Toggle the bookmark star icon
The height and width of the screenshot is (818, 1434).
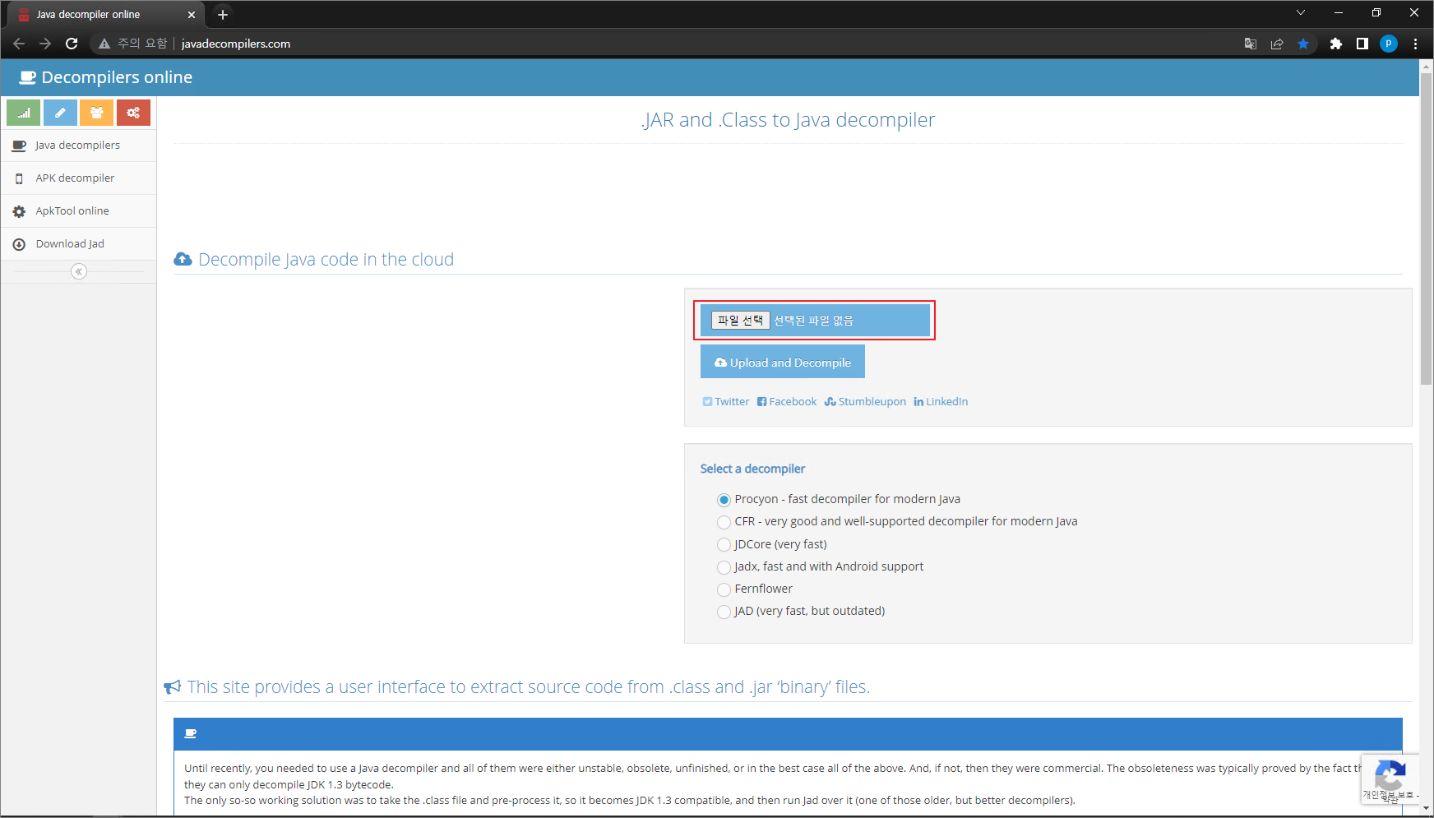1303,44
